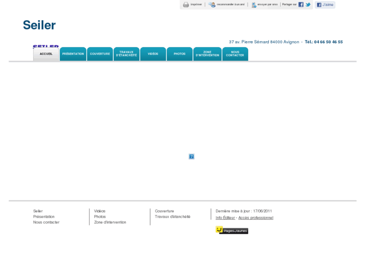
Task: Click 'envoyer par sms' link
Action: pyautogui.click(x=267, y=5)
